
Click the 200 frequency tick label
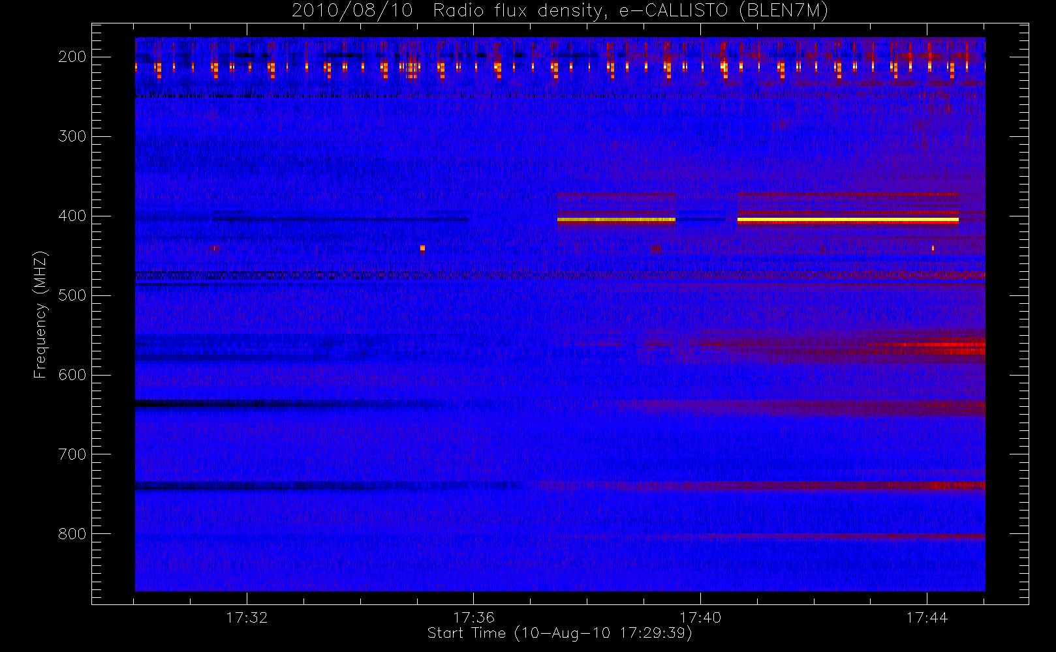tap(72, 57)
